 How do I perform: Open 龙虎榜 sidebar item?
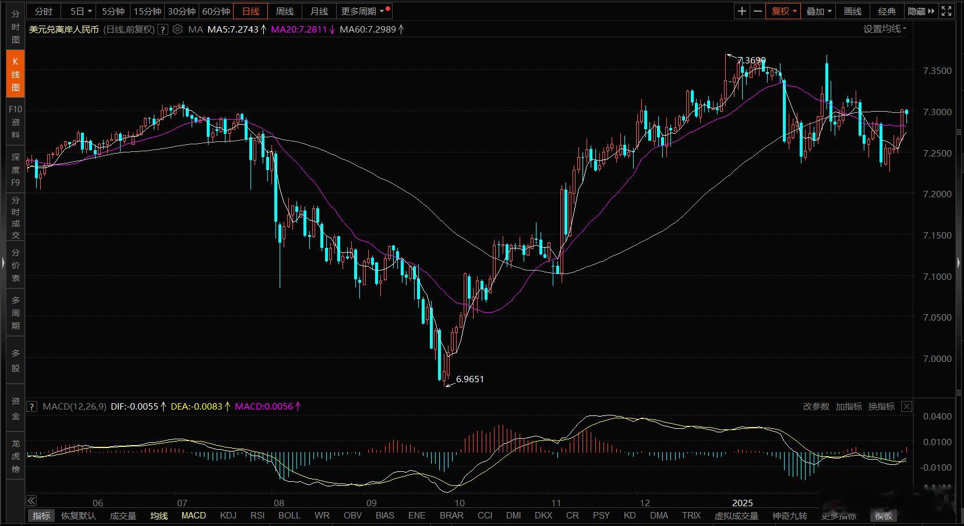(16, 456)
